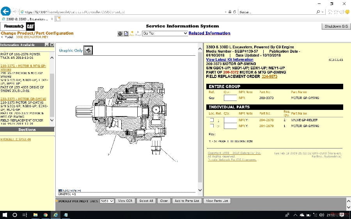Click the browser search box
This screenshot has height=219, width=351.
[x=277, y=12]
